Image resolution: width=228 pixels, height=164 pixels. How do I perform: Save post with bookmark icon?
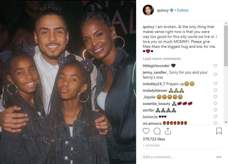pos(219,131)
